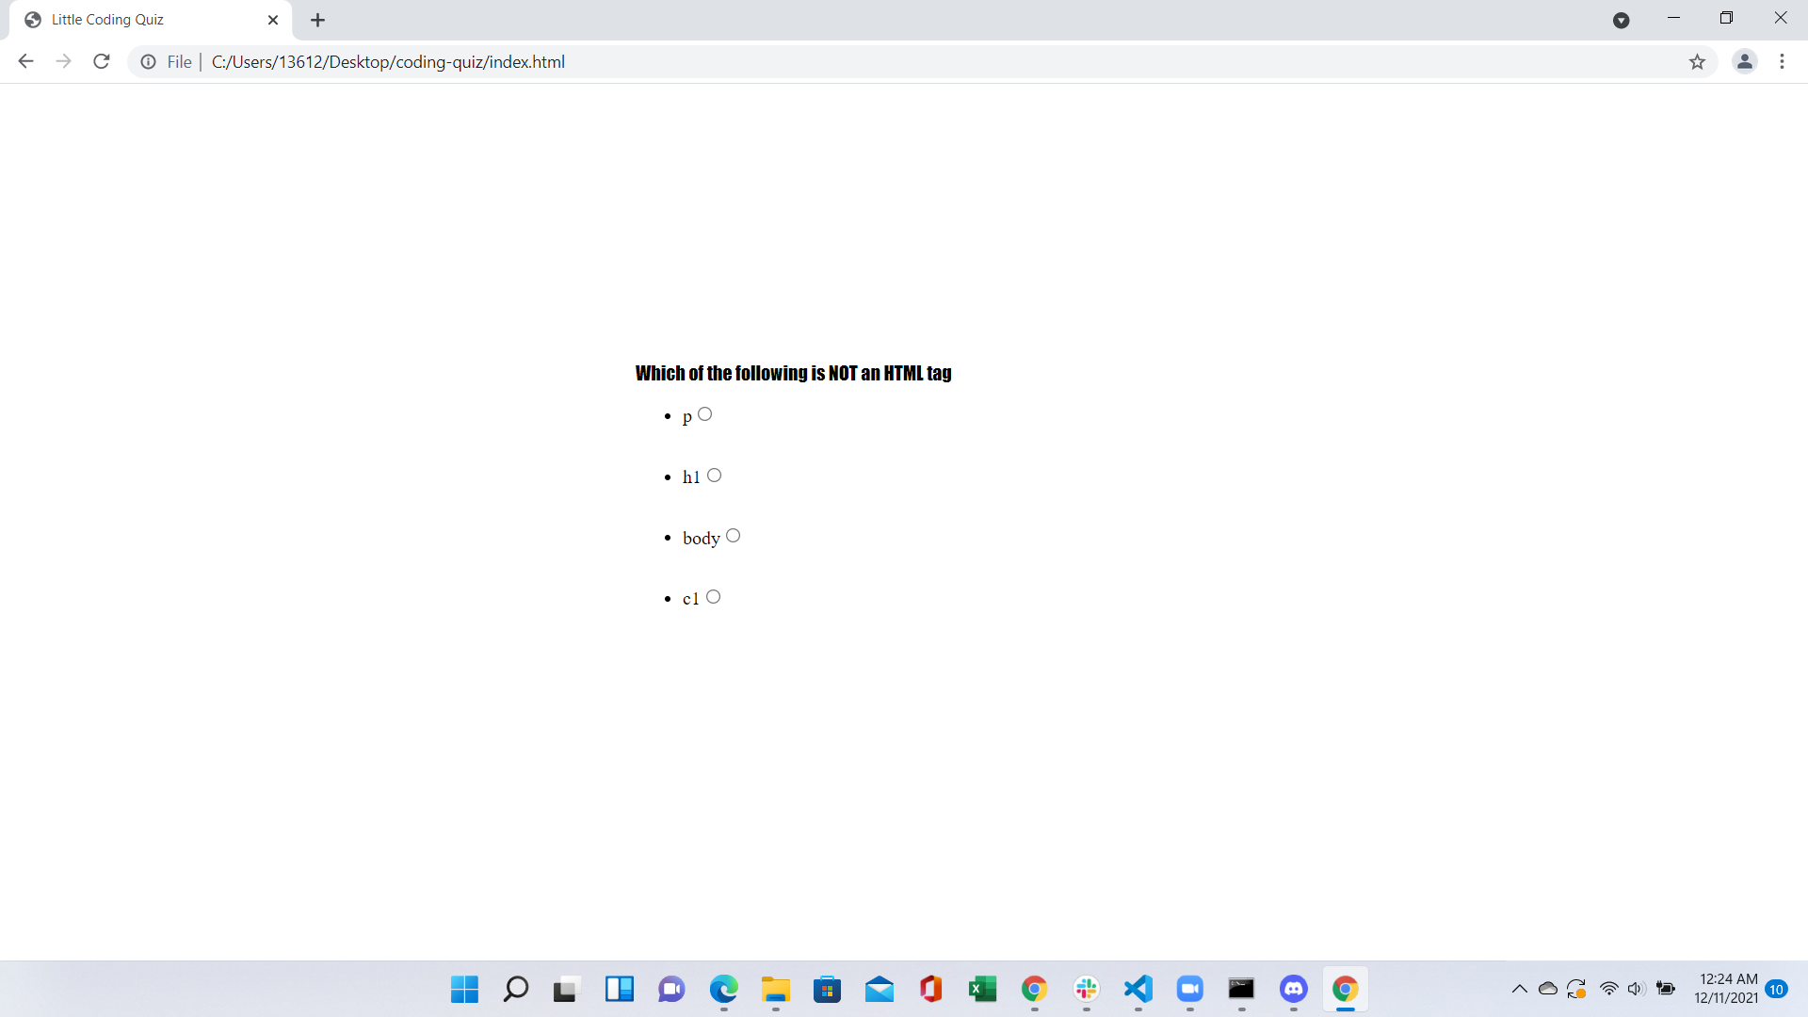
Task: Reload the quiz page
Action: tap(101, 61)
